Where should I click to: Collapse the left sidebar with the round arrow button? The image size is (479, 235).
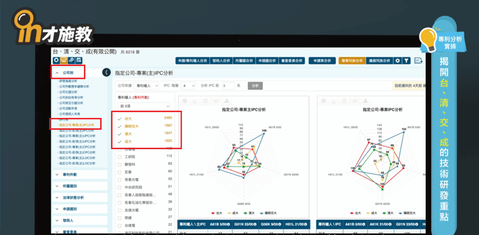click(107, 73)
